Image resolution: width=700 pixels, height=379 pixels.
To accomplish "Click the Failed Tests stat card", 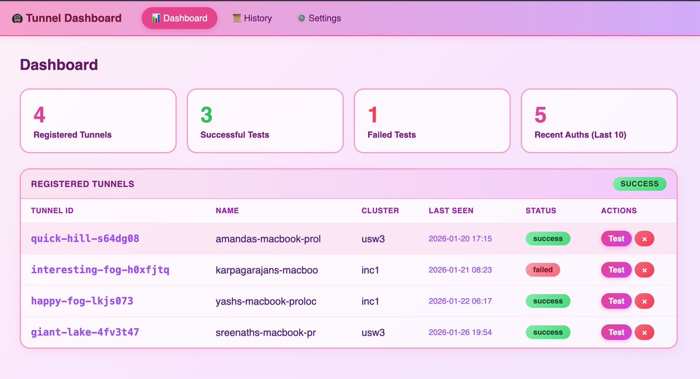I will [432, 121].
